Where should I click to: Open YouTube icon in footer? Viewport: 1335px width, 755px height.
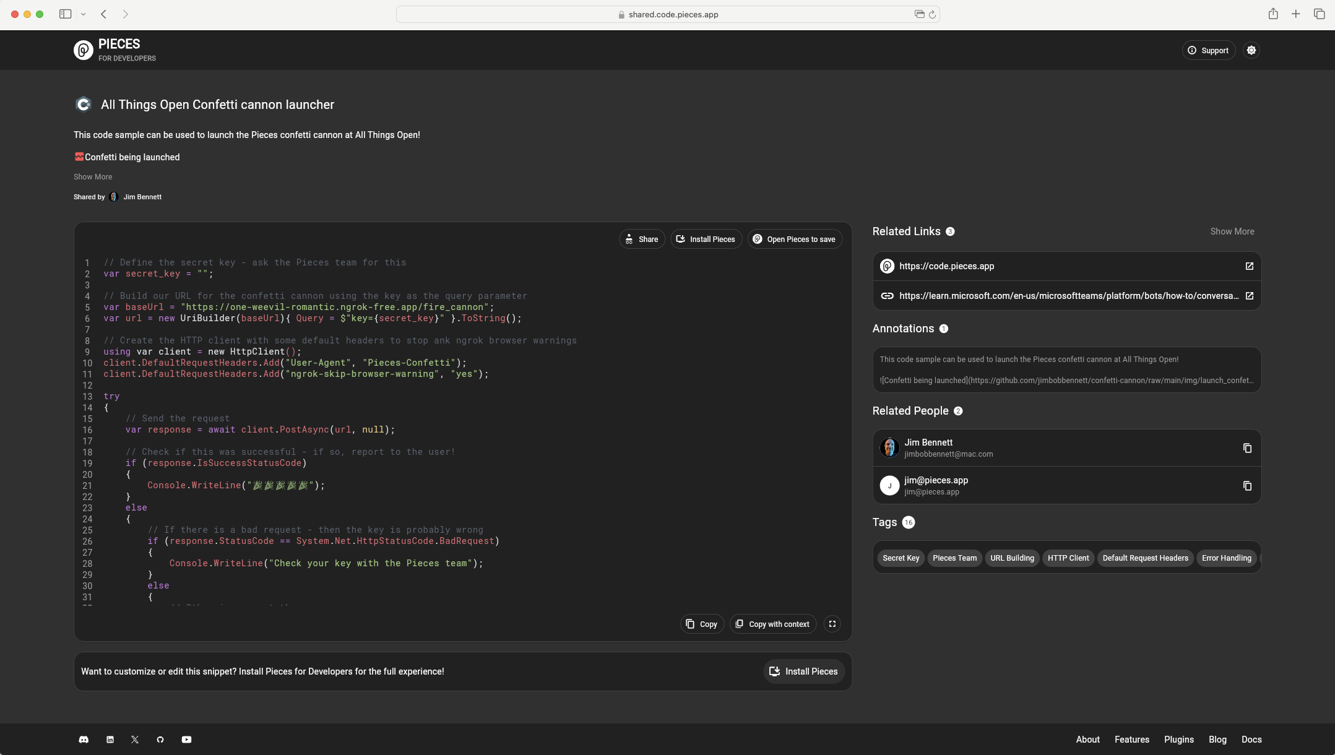pos(186,740)
